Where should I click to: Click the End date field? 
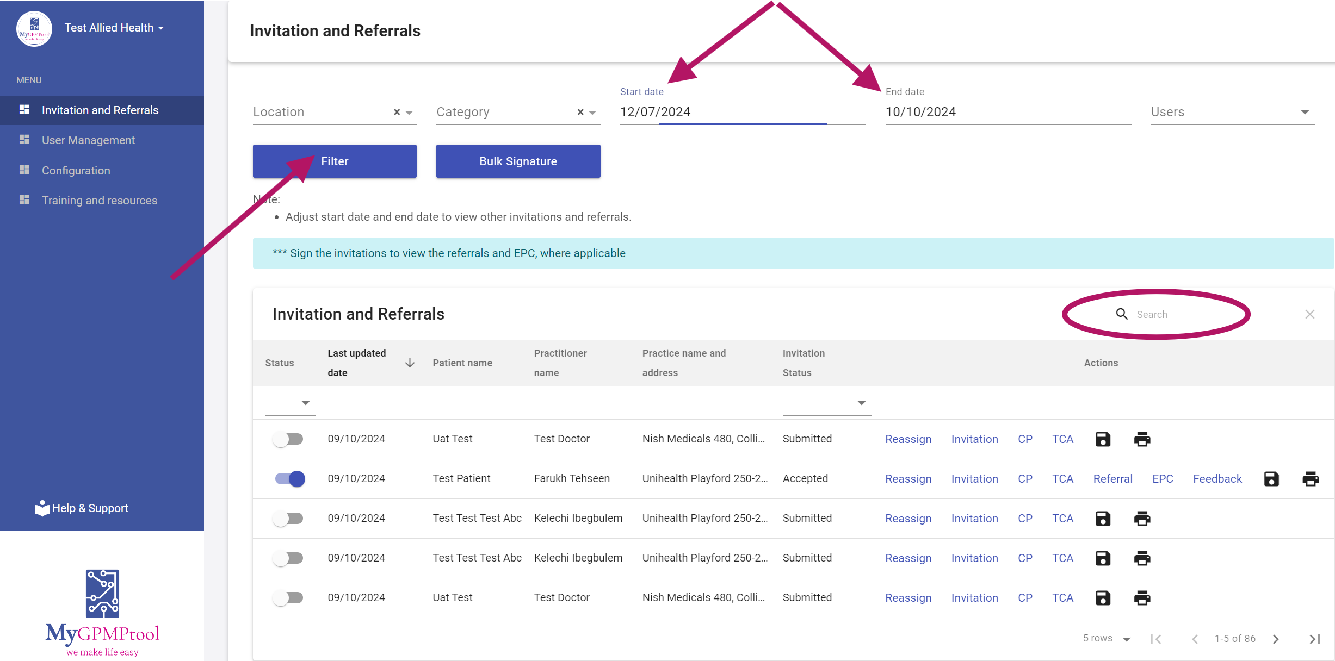pyautogui.click(x=1008, y=112)
